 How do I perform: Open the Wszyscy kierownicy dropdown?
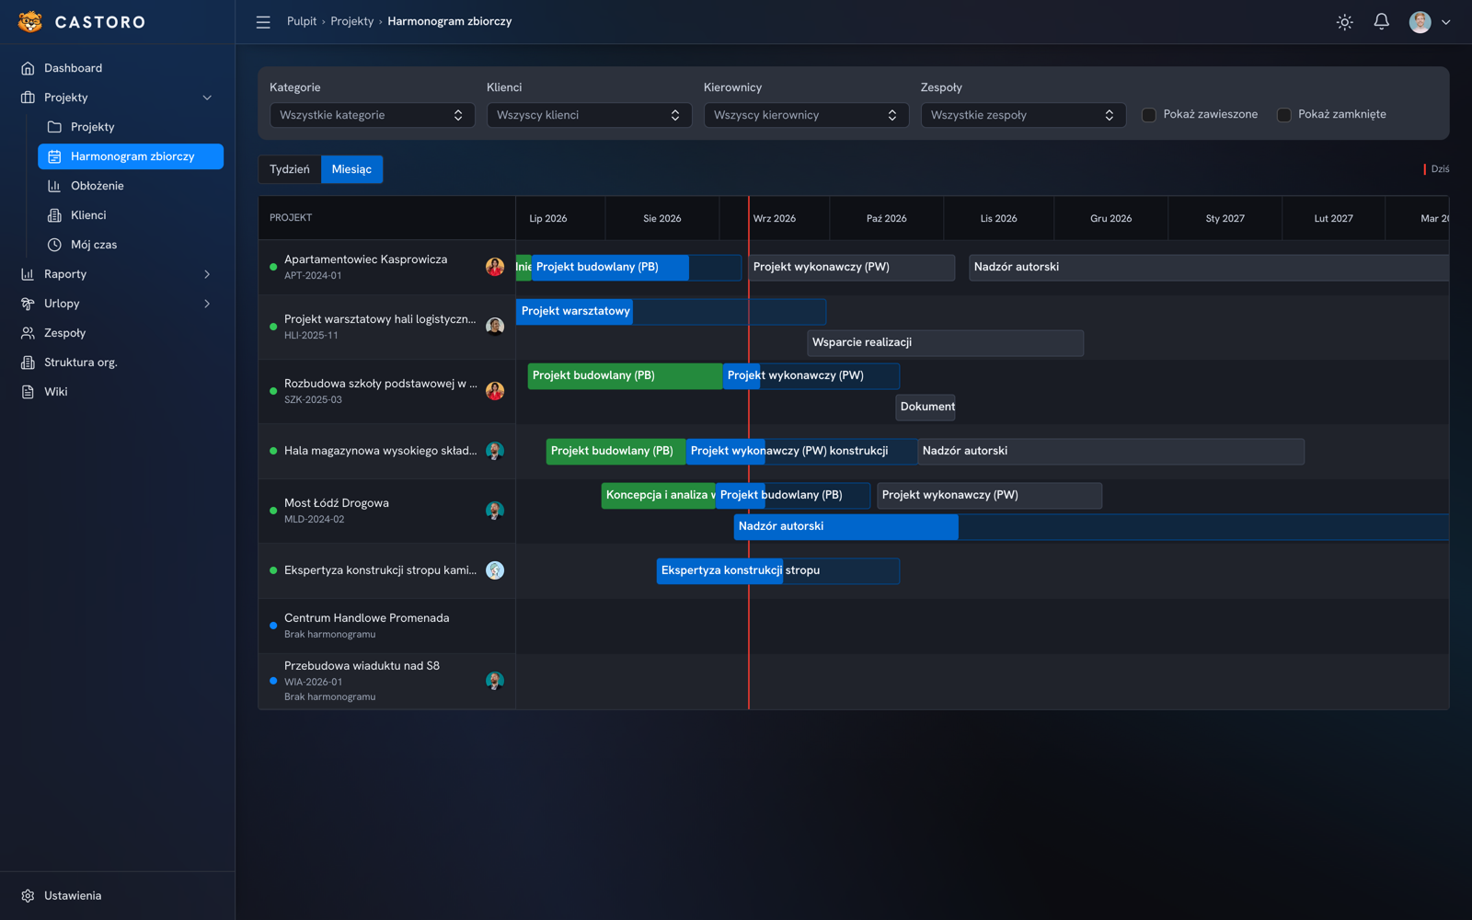(806, 115)
